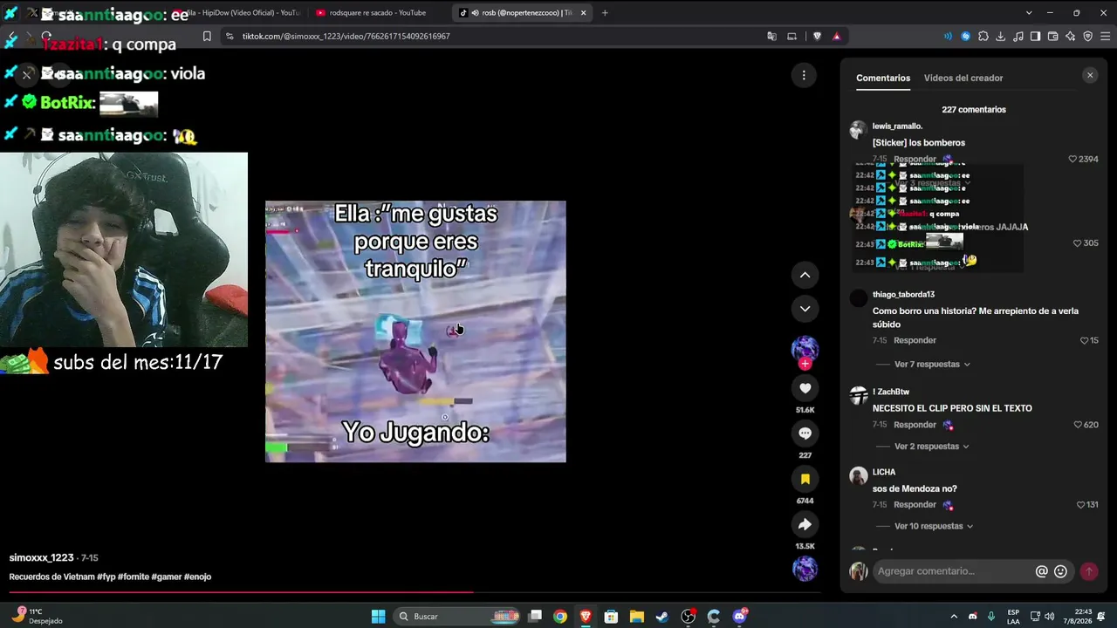Go to the next video with the down arrow
Image resolution: width=1117 pixels, height=628 pixels.
[805, 308]
